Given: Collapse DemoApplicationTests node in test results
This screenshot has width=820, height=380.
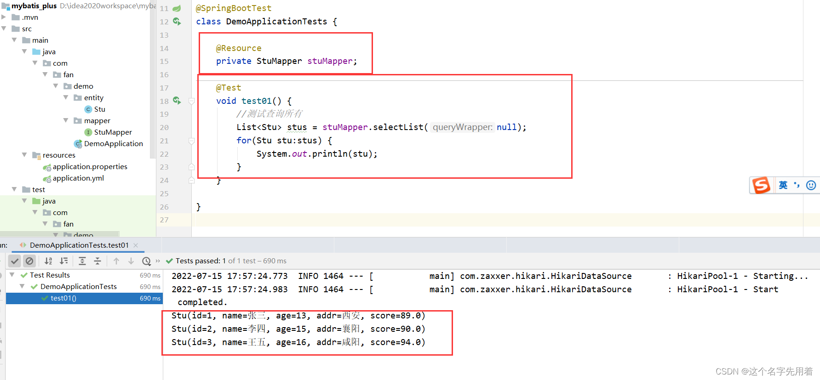Looking at the screenshot, I should (22, 286).
